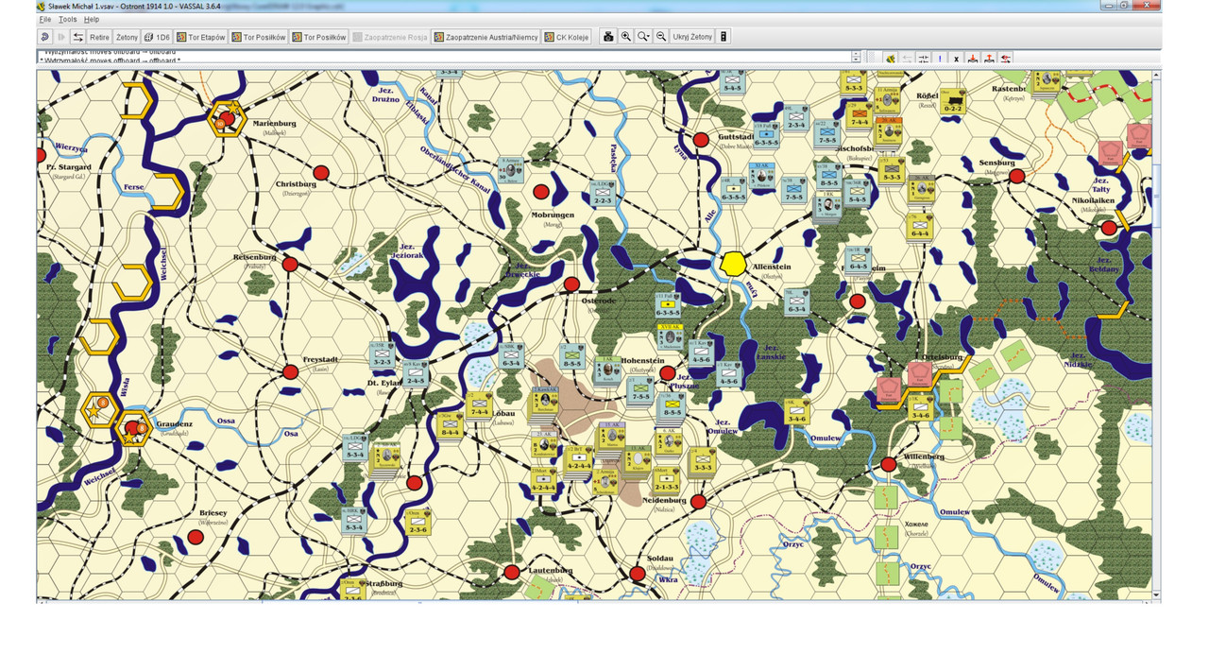
Task: Select the red city dot at Soldau
Action: pyautogui.click(x=638, y=572)
